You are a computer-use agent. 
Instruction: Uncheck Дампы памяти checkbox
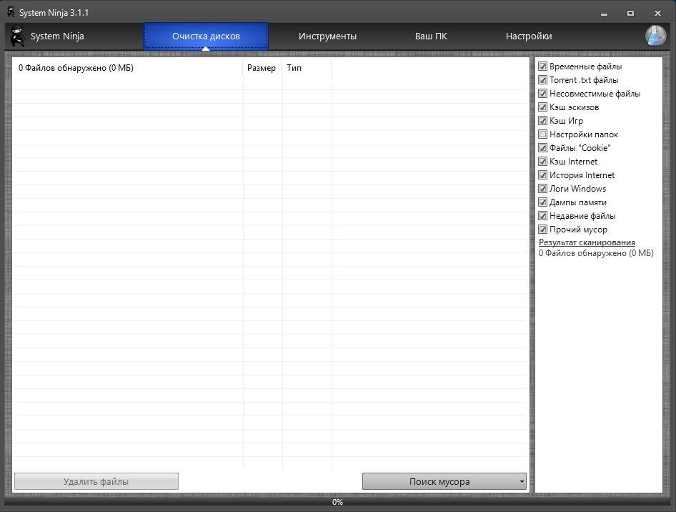[543, 202]
